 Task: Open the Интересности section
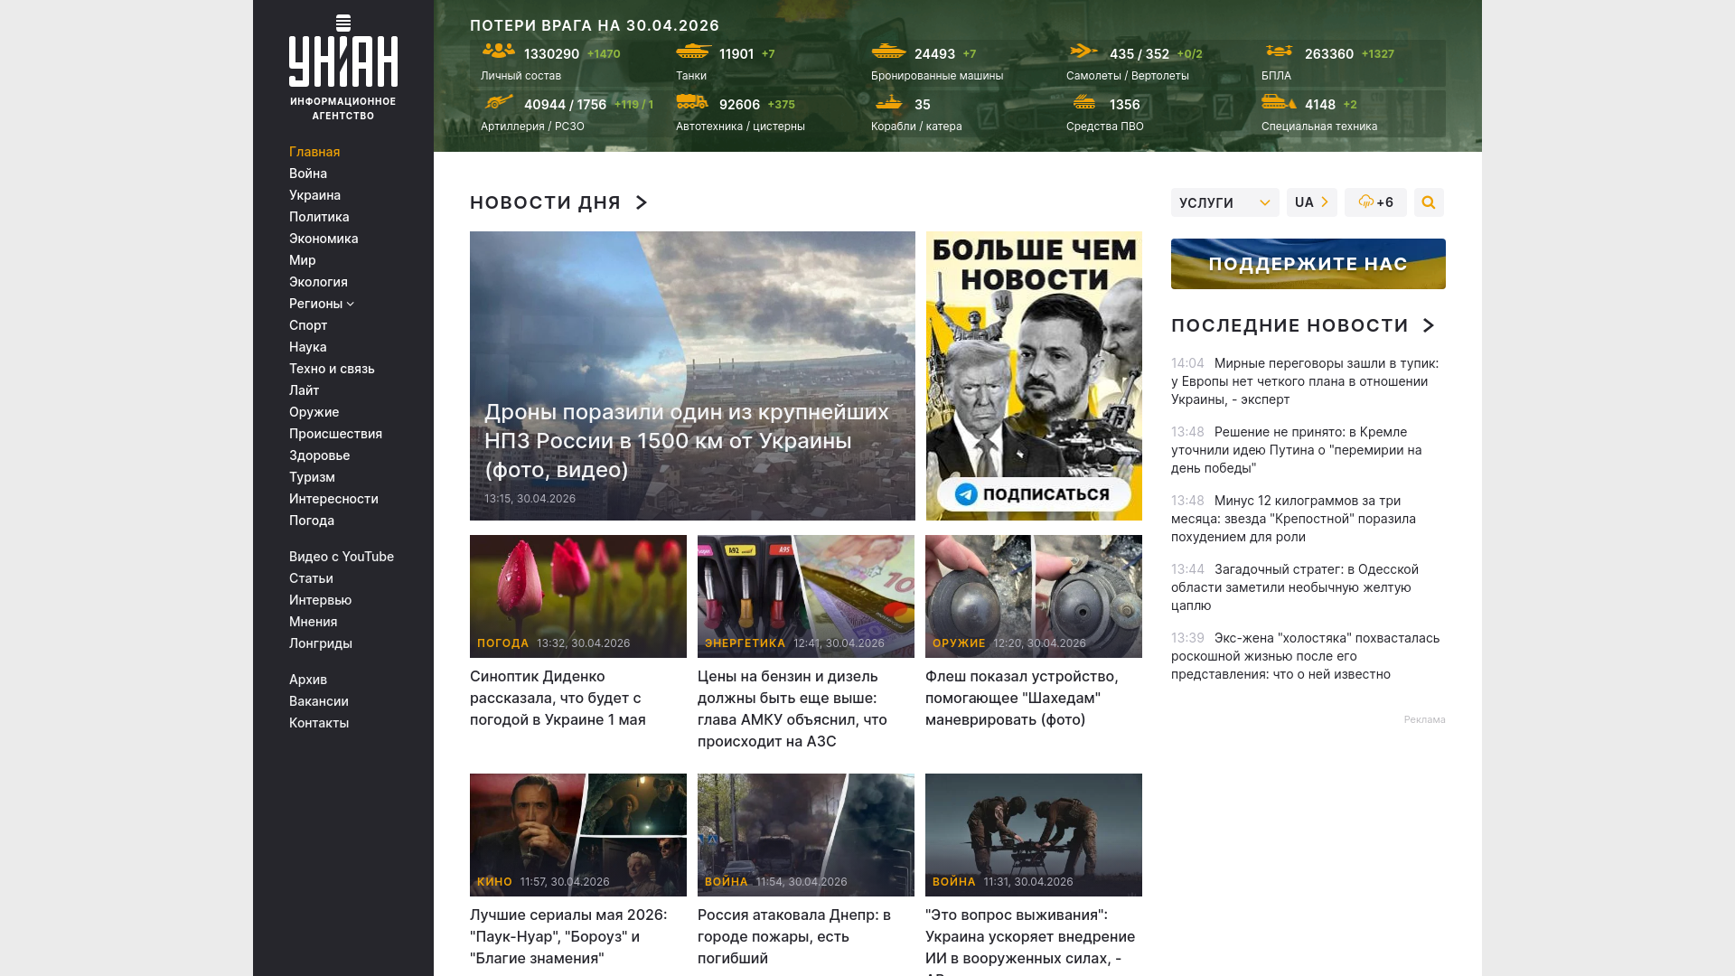point(333,499)
